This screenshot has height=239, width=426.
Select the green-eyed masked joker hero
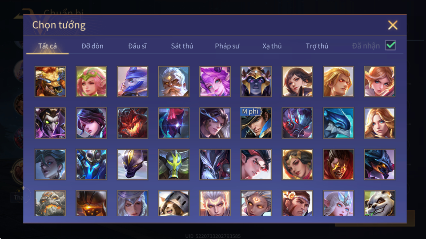(x=50, y=123)
